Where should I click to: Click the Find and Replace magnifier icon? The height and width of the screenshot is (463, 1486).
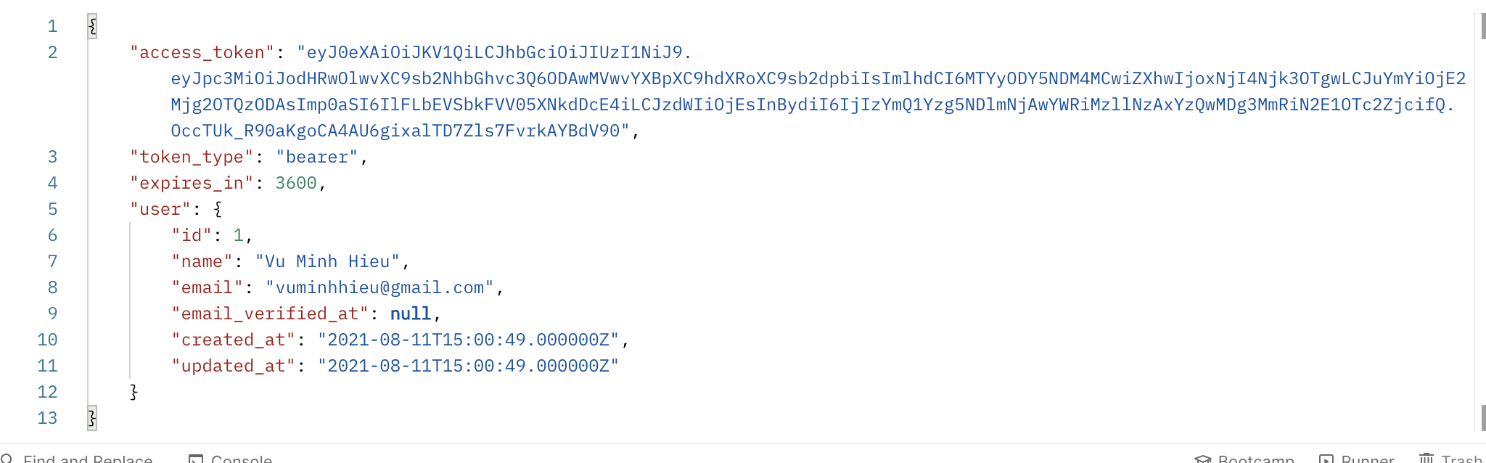point(7,459)
